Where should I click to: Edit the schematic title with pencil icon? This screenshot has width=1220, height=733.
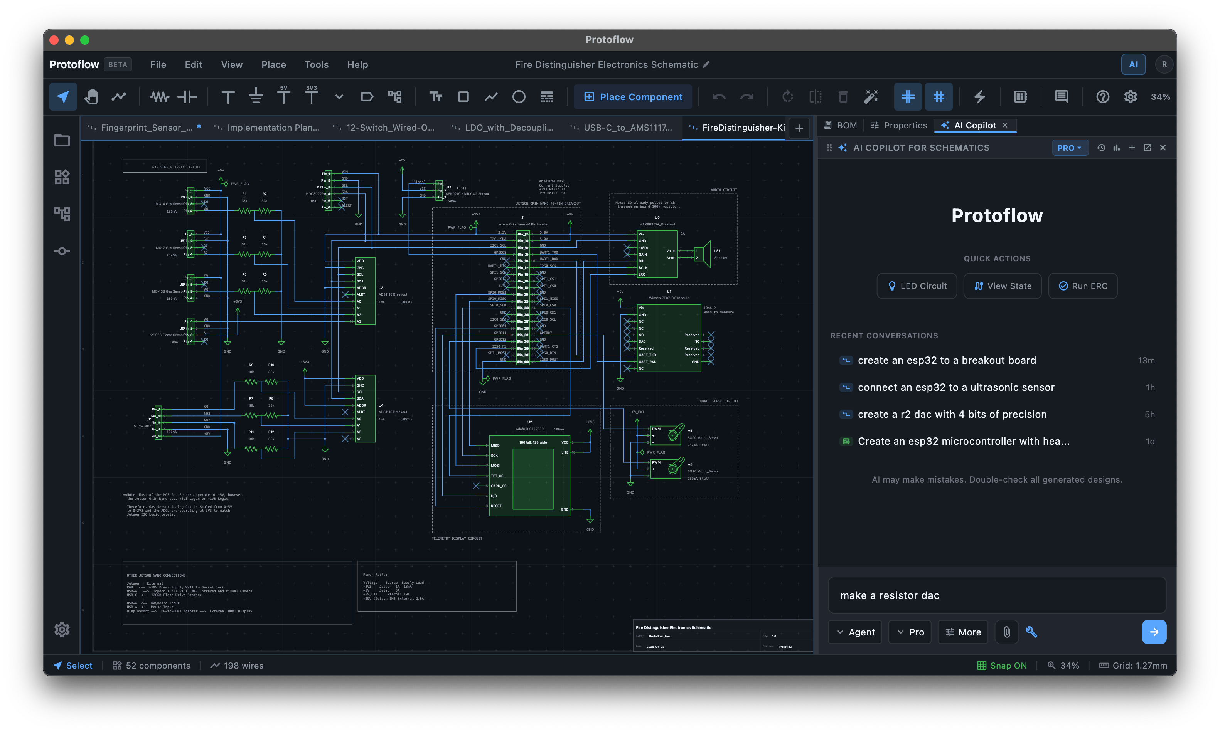(707, 64)
